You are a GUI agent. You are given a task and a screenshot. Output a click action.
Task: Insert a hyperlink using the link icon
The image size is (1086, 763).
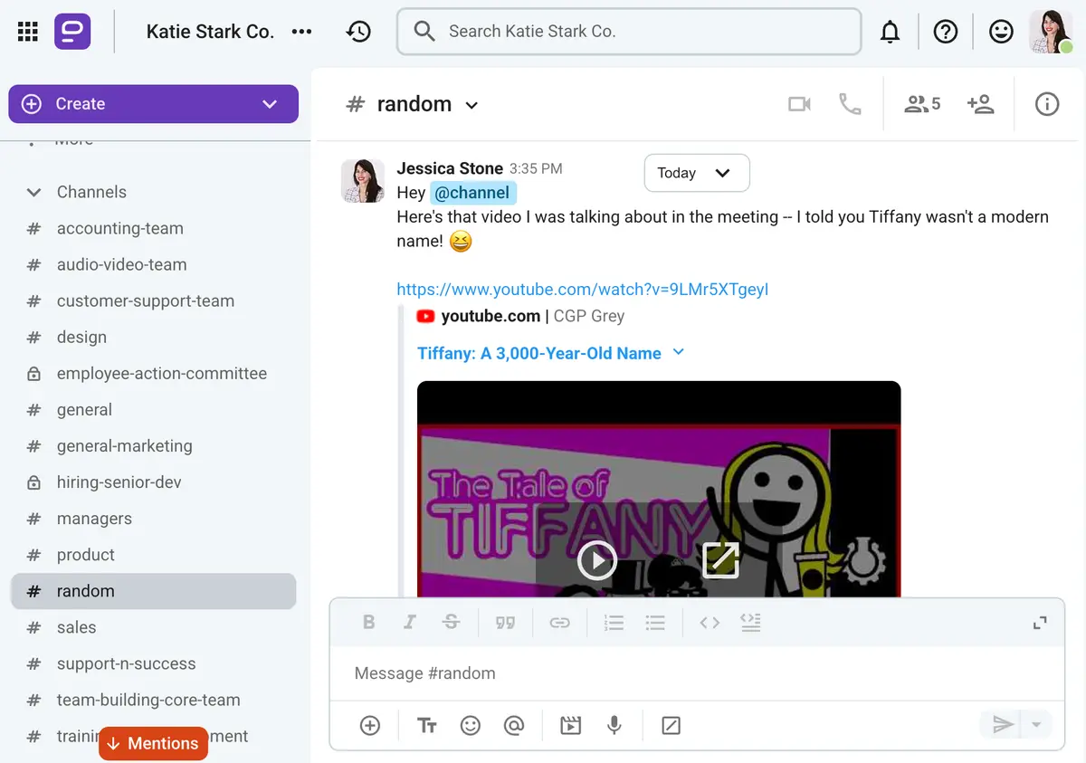click(559, 622)
